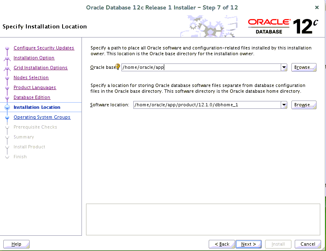The height and width of the screenshot is (251, 326).
Task: Click the Oracle Database 12c logo
Action: click(x=283, y=26)
